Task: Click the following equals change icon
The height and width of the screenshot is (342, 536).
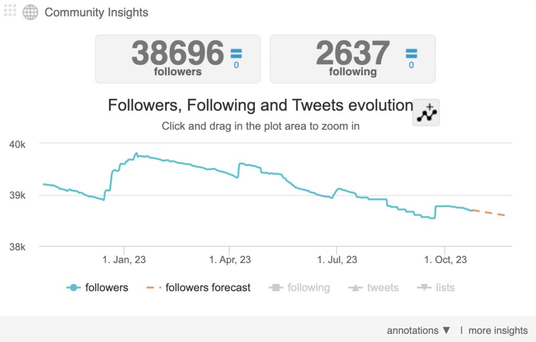Action: click(411, 53)
